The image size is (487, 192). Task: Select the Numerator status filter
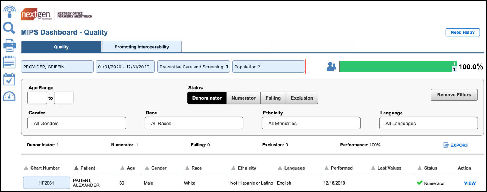[243, 98]
